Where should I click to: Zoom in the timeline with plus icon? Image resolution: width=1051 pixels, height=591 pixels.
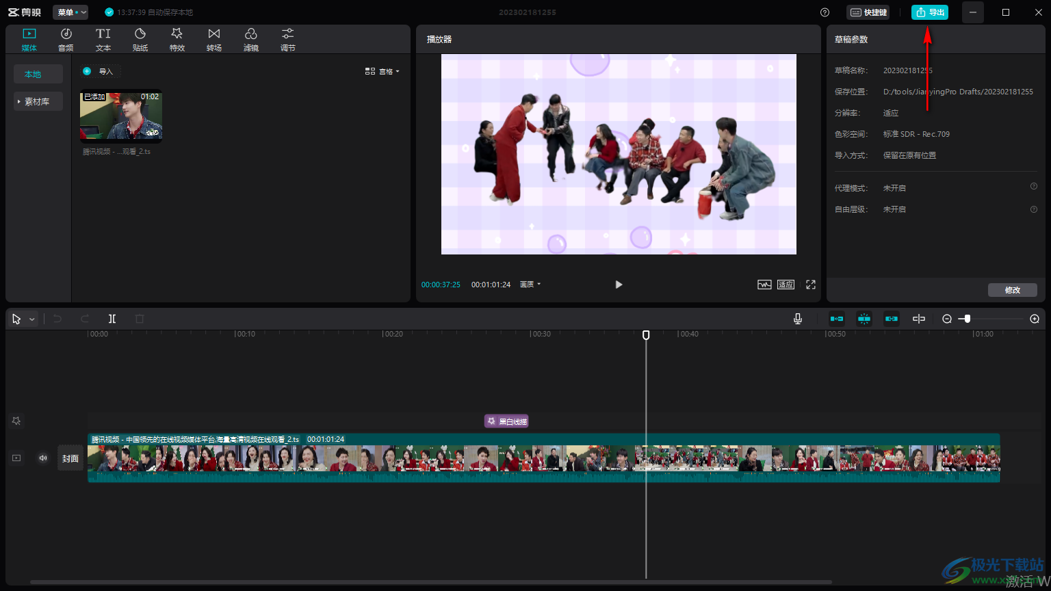coord(1035,319)
